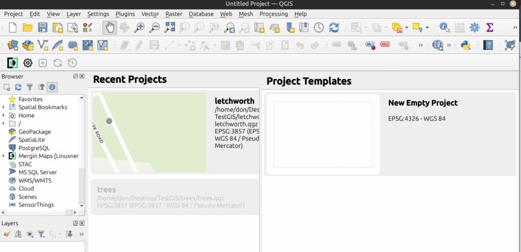Click the Mergin Maps logo icon
The width and height of the screenshot is (521, 252).
13,62
